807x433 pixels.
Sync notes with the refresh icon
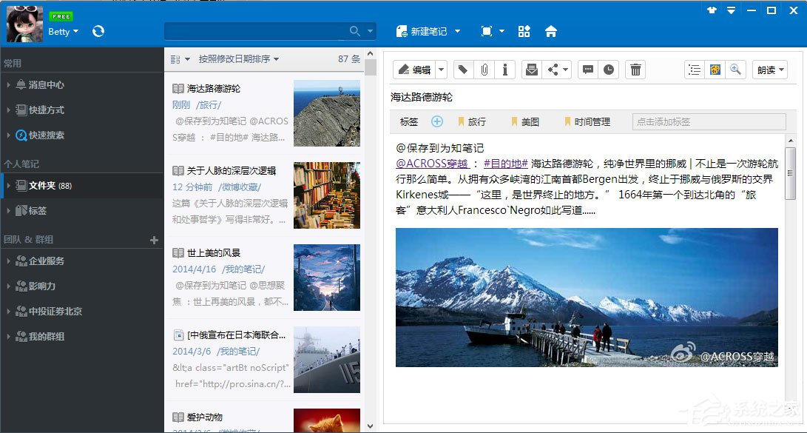coord(98,31)
